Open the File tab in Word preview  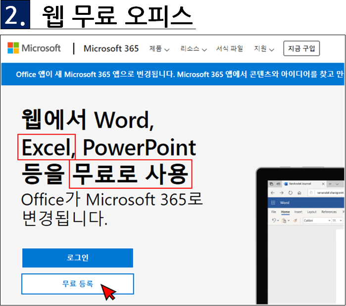point(274,212)
